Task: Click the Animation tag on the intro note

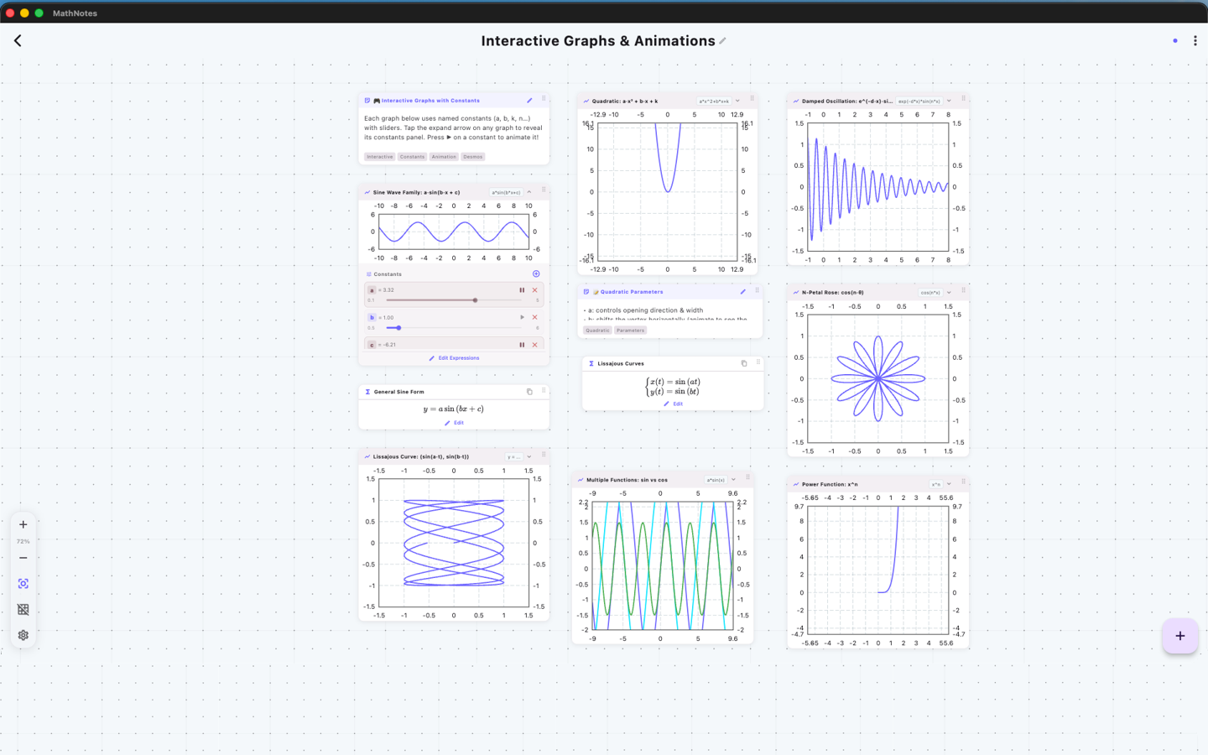Action: pos(444,157)
